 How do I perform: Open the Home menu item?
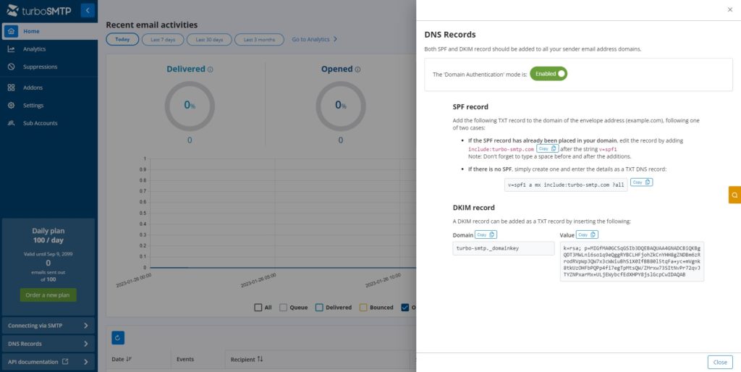(x=48, y=31)
